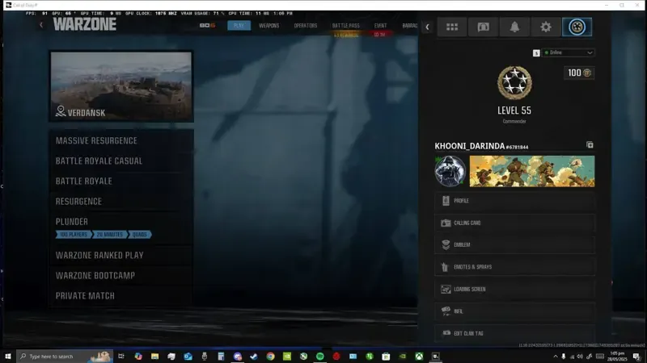Viewport: 647px width, 363px height.
Task: Open Outlook from the taskbar
Action: (x=188, y=357)
